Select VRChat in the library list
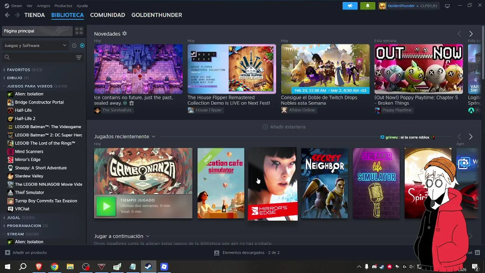The image size is (485, 273). tap(22, 209)
